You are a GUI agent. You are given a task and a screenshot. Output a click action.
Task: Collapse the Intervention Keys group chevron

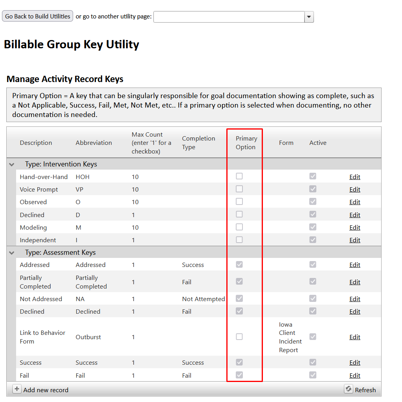point(11,164)
